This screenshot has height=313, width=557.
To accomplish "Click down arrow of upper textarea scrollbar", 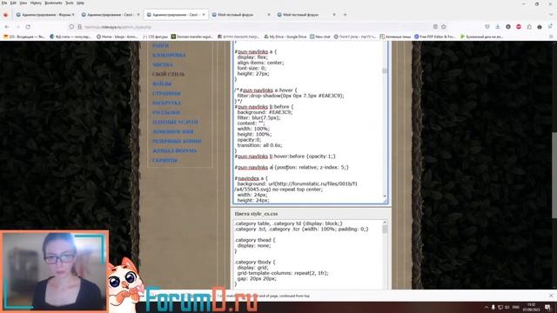I will pyautogui.click(x=385, y=196).
